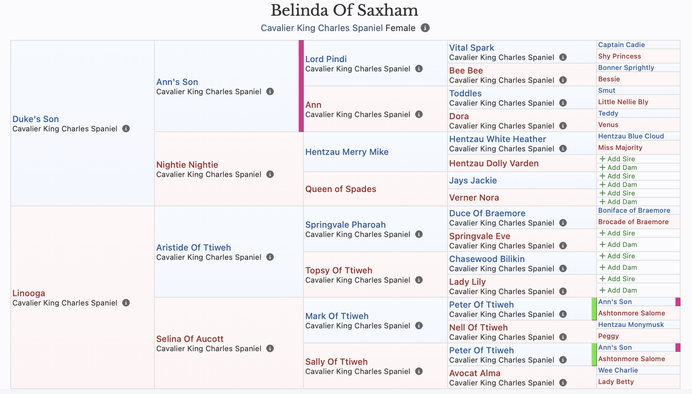Open info icon next to Avocat Alma
The image size is (692, 394).
(563, 383)
